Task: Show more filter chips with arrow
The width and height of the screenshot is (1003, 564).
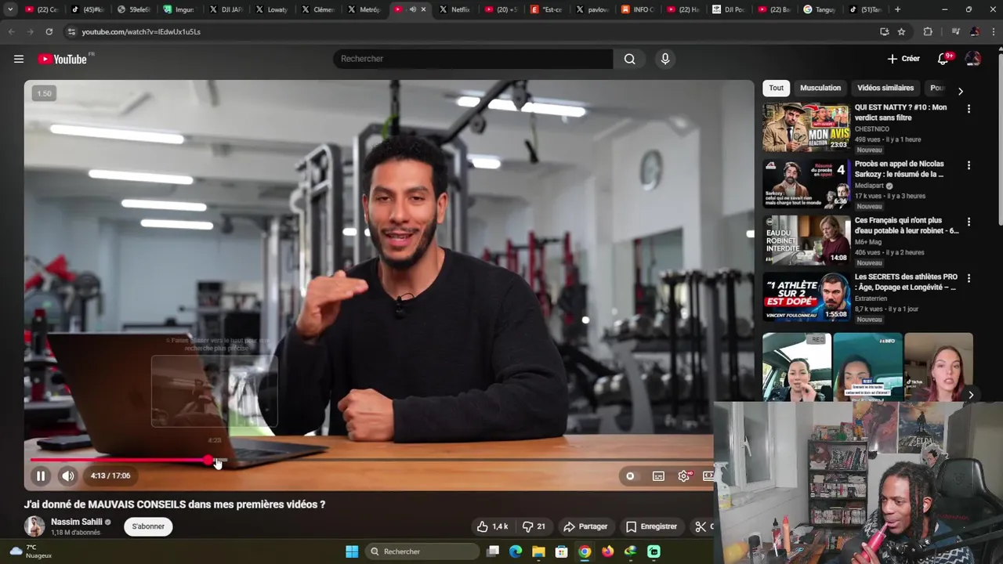Action: pos(961,91)
